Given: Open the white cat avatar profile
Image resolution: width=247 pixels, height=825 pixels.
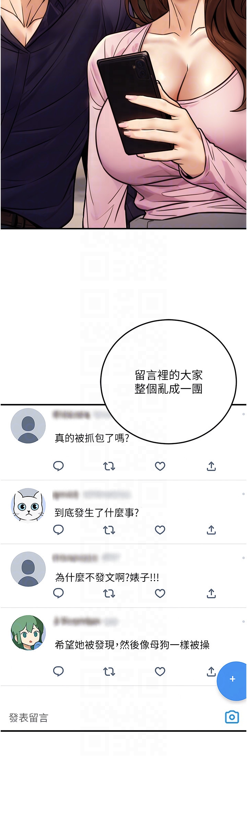Looking at the screenshot, I should (x=28, y=505).
